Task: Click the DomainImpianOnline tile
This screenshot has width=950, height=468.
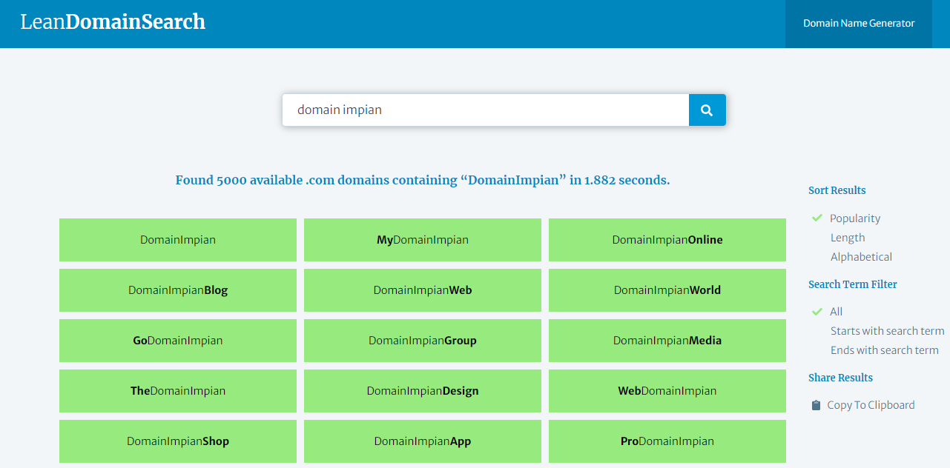Action: 667,239
